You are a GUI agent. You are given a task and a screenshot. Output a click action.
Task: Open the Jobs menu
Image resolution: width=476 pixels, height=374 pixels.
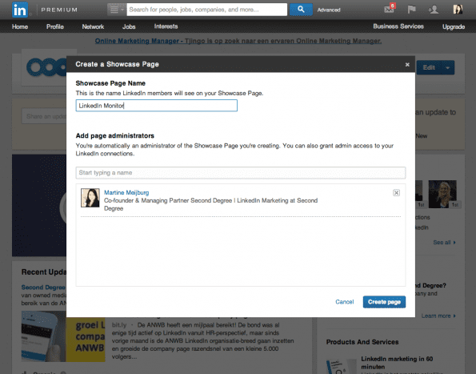click(129, 26)
